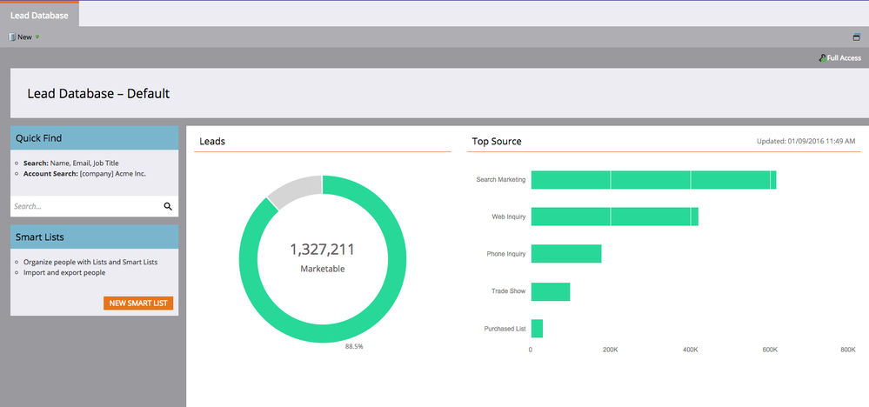This screenshot has width=869, height=407.
Task: Click the Full Access label
Action: (x=844, y=57)
